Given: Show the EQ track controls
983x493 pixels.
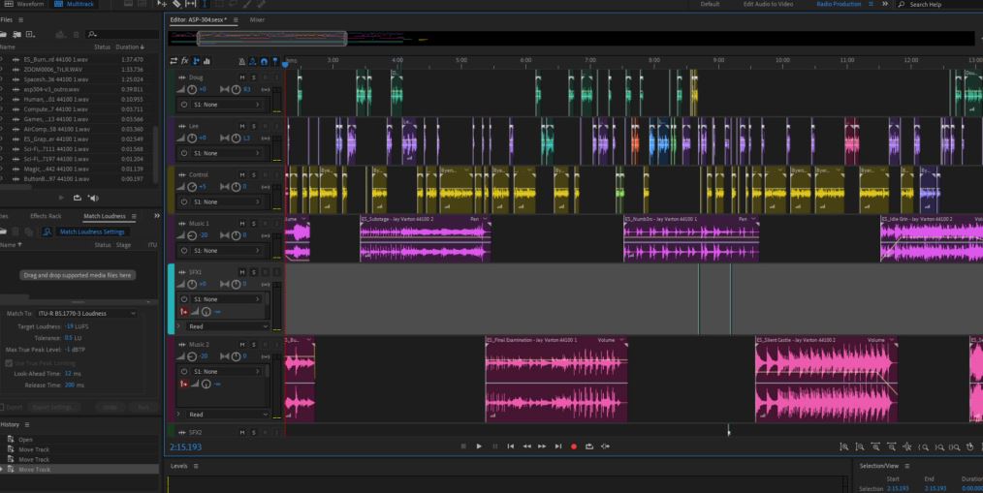Looking at the screenshot, I should pos(206,61).
